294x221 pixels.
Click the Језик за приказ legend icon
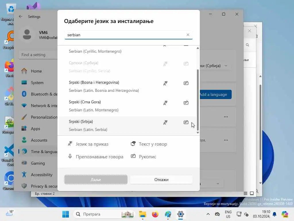(70, 144)
